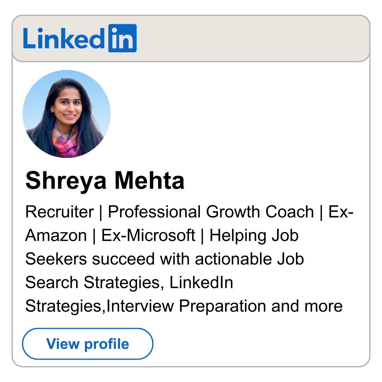Open the circular profile photo
382x382 pixels.
click(x=67, y=114)
